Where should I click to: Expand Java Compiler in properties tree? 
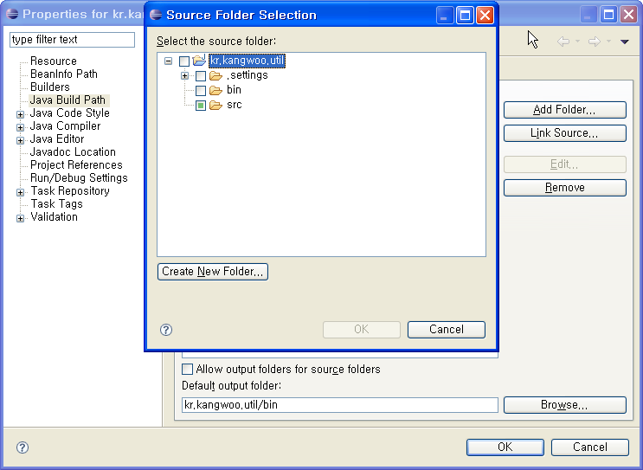tap(20, 127)
